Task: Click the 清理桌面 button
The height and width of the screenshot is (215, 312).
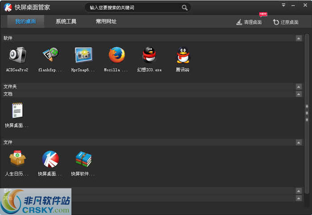Action: point(249,22)
